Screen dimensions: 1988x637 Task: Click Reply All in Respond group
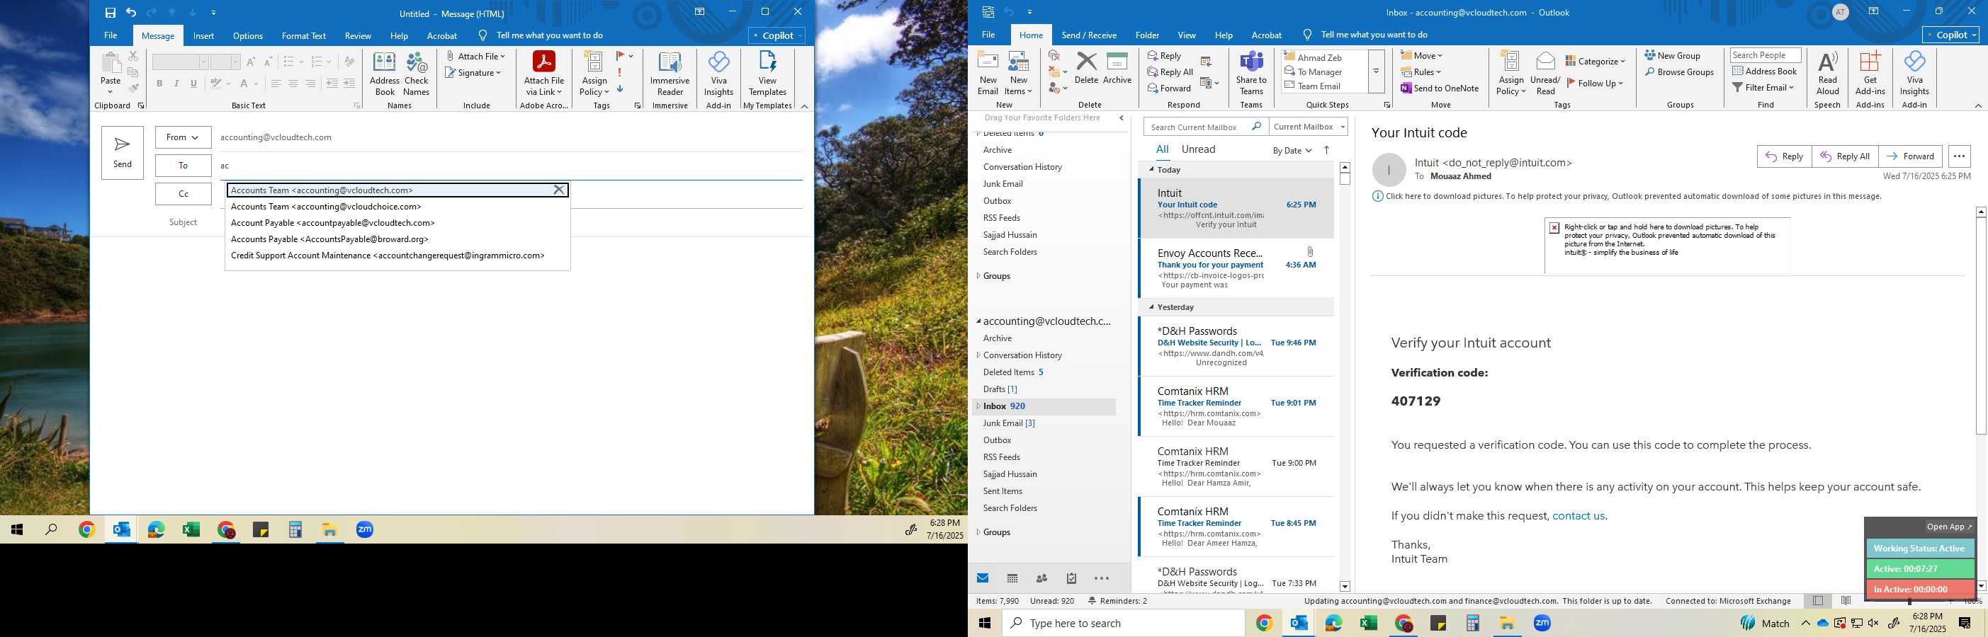pyautogui.click(x=1170, y=71)
